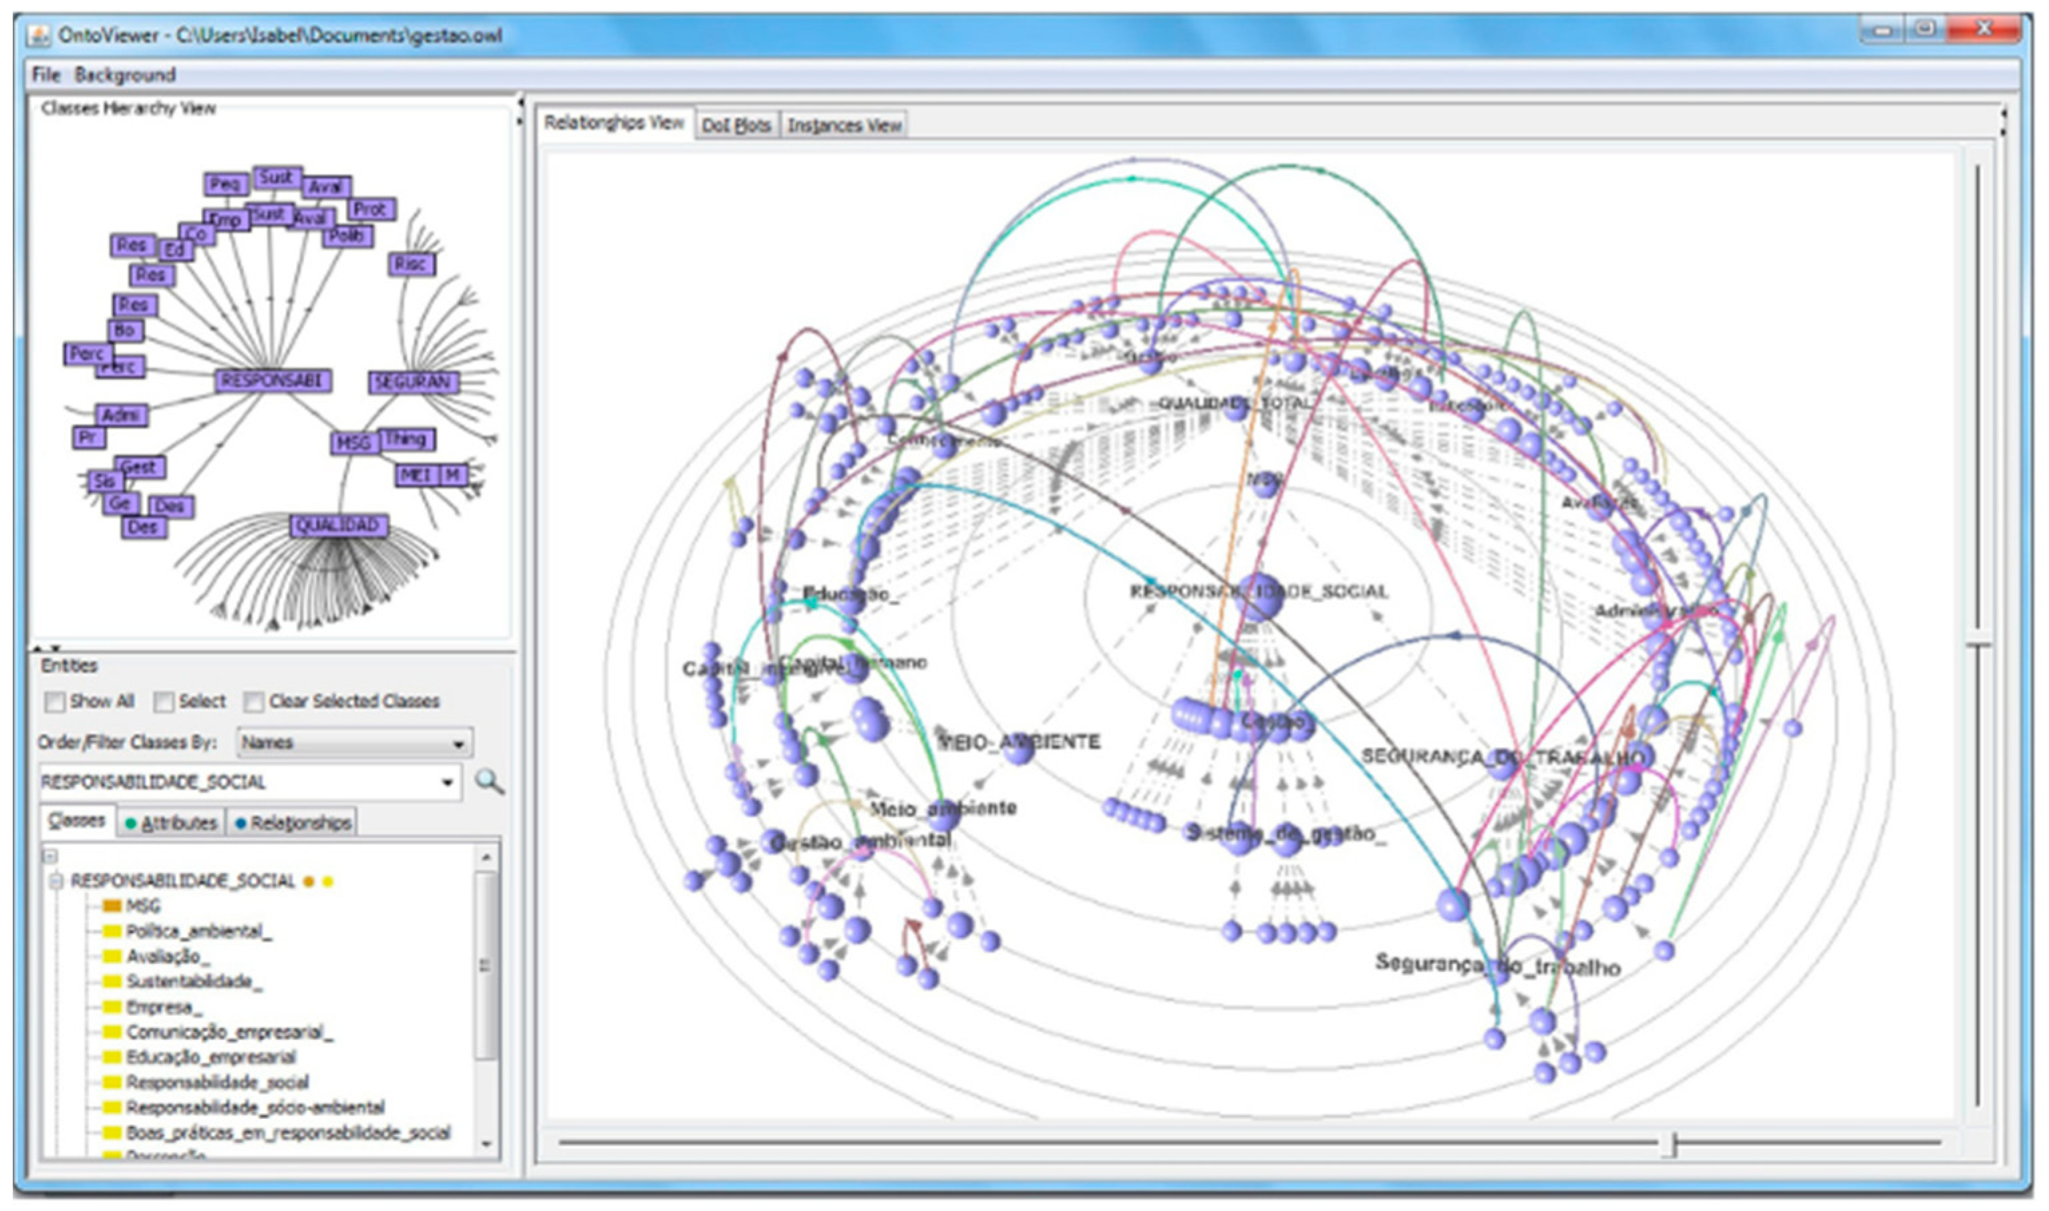Click the class list scrollbar down arrow

tap(487, 1144)
